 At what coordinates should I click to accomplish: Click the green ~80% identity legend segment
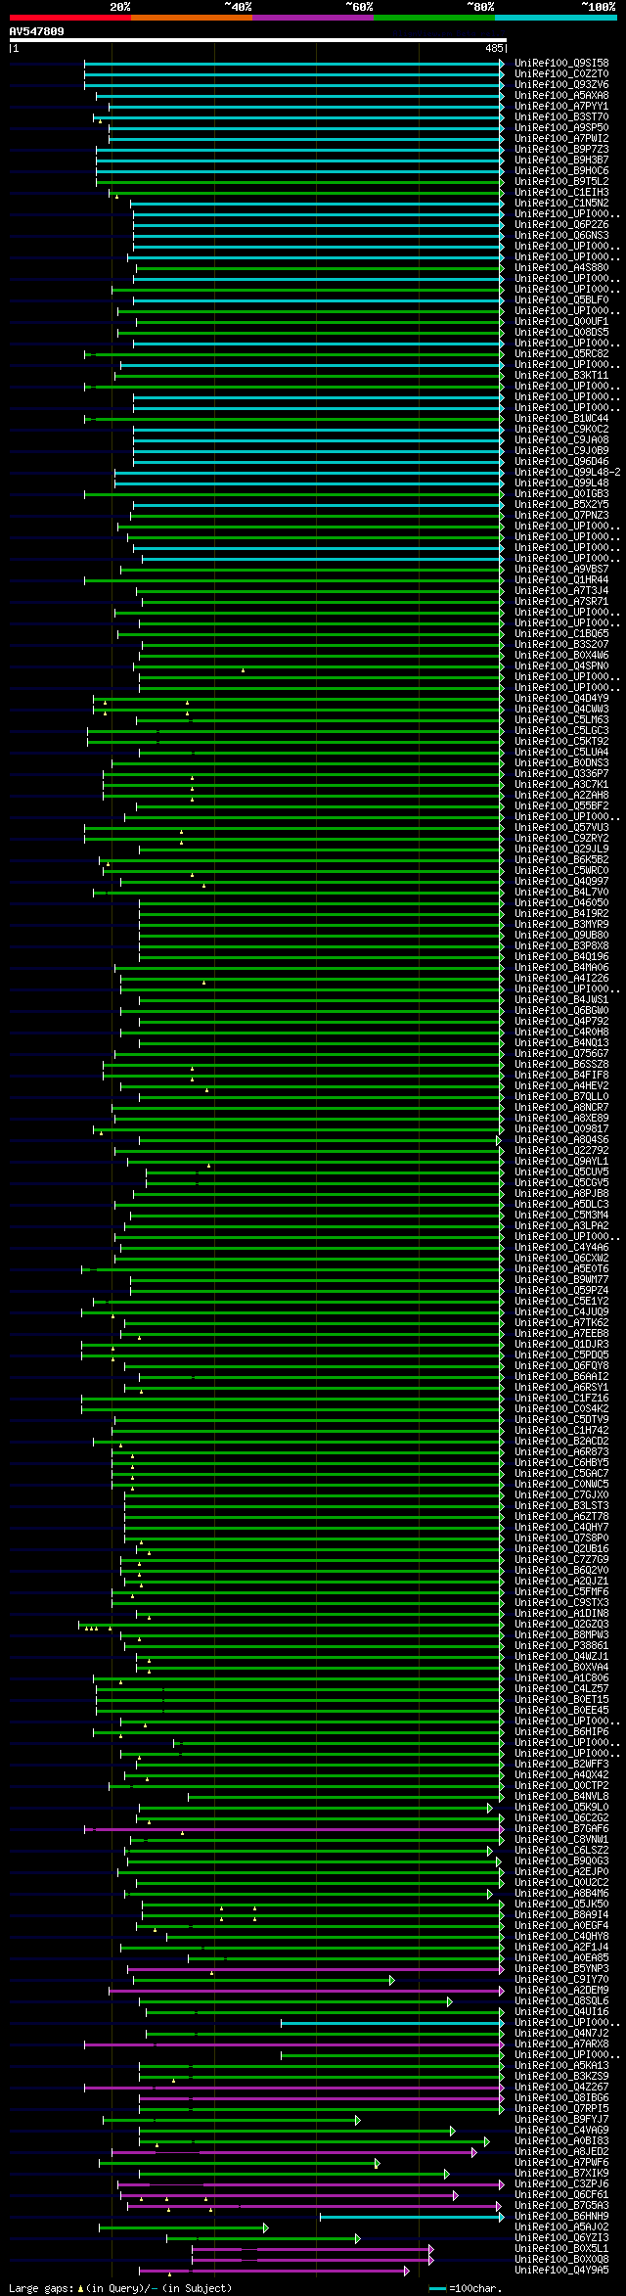click(x=433, y=18)
